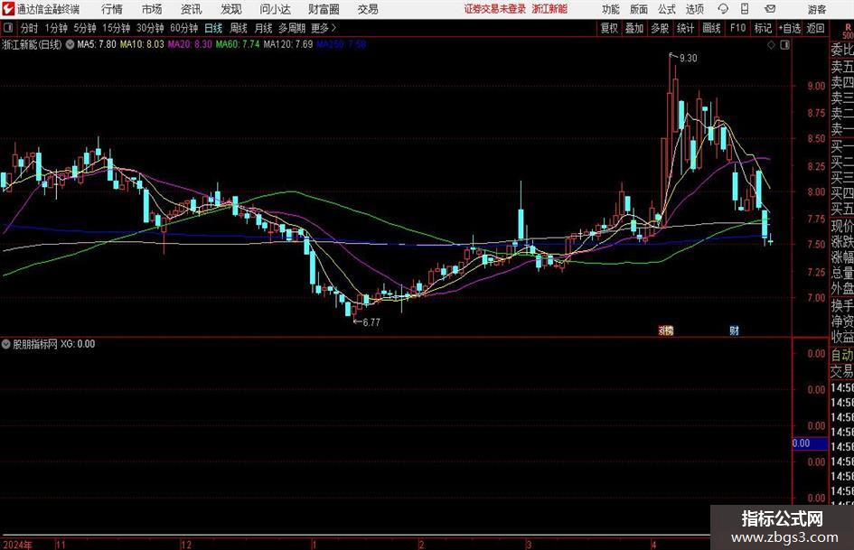Open the 财富圈 menu
The width and height of the screenshot is (854, 550).
pos(324,9)
